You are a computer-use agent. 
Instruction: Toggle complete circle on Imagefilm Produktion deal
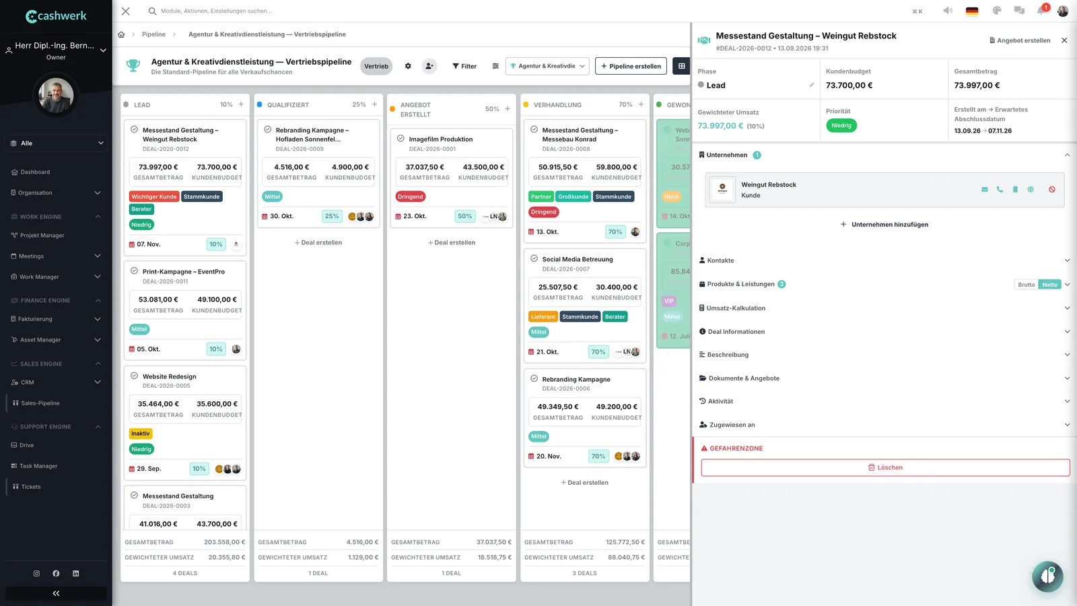click(x=401, y=138)
